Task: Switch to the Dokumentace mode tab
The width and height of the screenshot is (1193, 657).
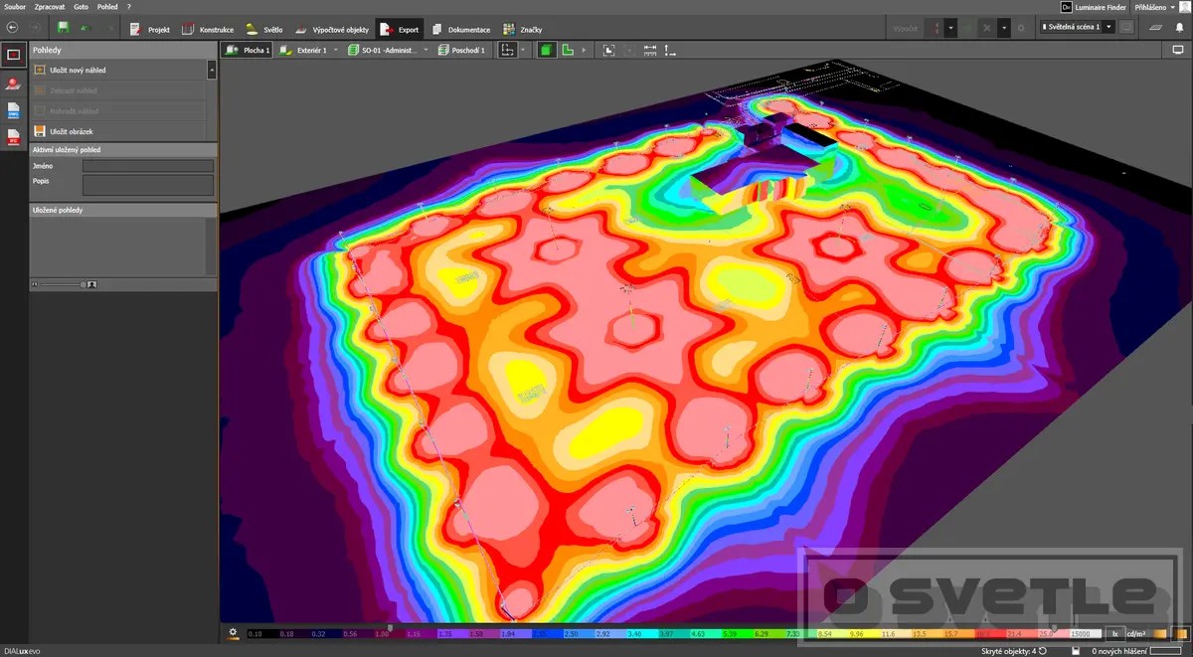Action: [x=462, y=29]
